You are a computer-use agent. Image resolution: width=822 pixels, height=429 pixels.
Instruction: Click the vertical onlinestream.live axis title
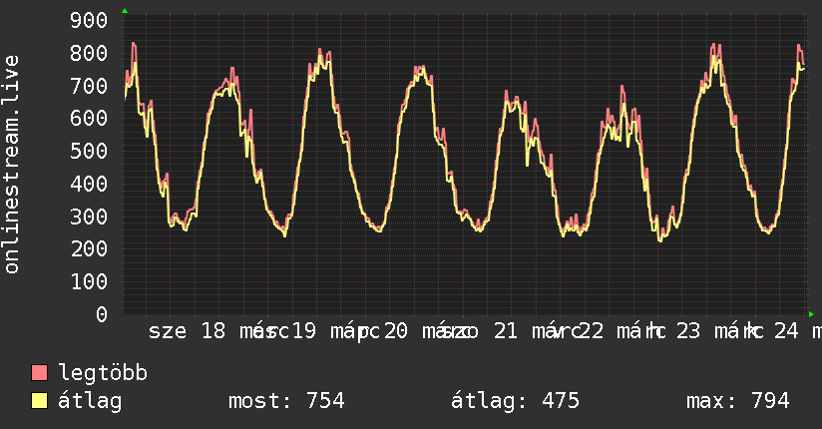tap(12, 165)
